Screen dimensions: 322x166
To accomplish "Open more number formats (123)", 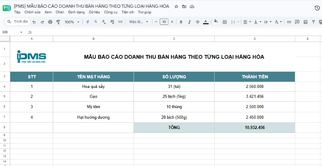I will click(x=120, y=22).
